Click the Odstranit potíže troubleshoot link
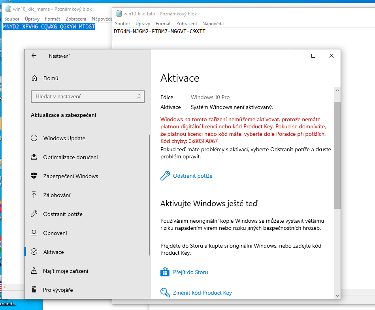375x310 pixels. coord(192,176)
